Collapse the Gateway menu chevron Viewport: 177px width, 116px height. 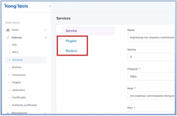(45, 37)
